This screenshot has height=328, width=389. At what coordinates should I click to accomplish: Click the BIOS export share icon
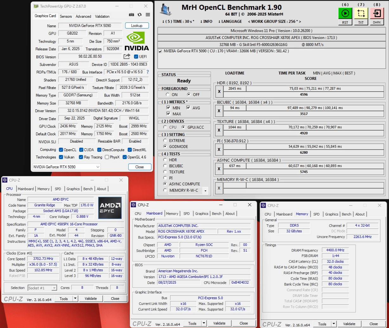pyautogui.click(x=127, y=56)
